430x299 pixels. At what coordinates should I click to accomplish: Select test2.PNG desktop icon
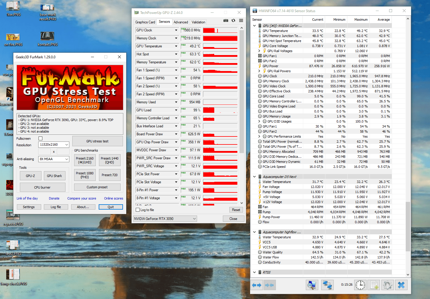pyautogui.click(x=13, y=248)
